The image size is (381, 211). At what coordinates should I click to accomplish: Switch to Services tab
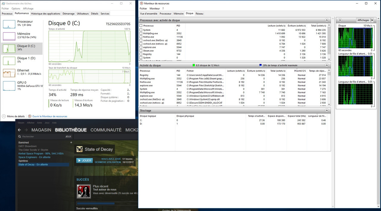[x=105, y=14]
